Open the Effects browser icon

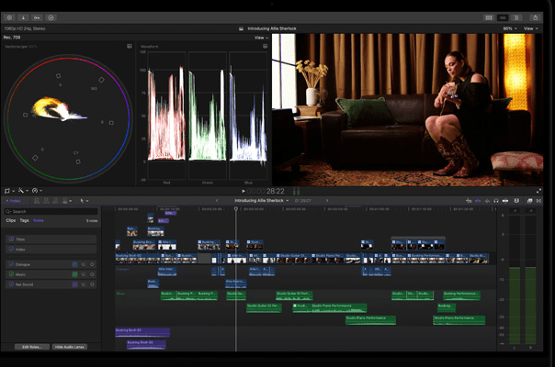[x=529, y=201]
